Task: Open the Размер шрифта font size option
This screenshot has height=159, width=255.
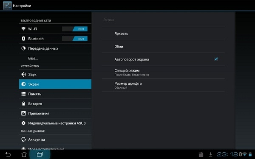Action: coord(163,85)
